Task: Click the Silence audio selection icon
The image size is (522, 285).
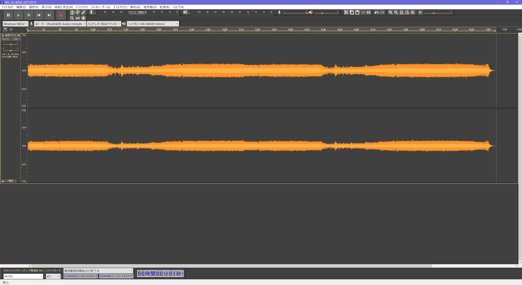Action: [x=369, y=12]
